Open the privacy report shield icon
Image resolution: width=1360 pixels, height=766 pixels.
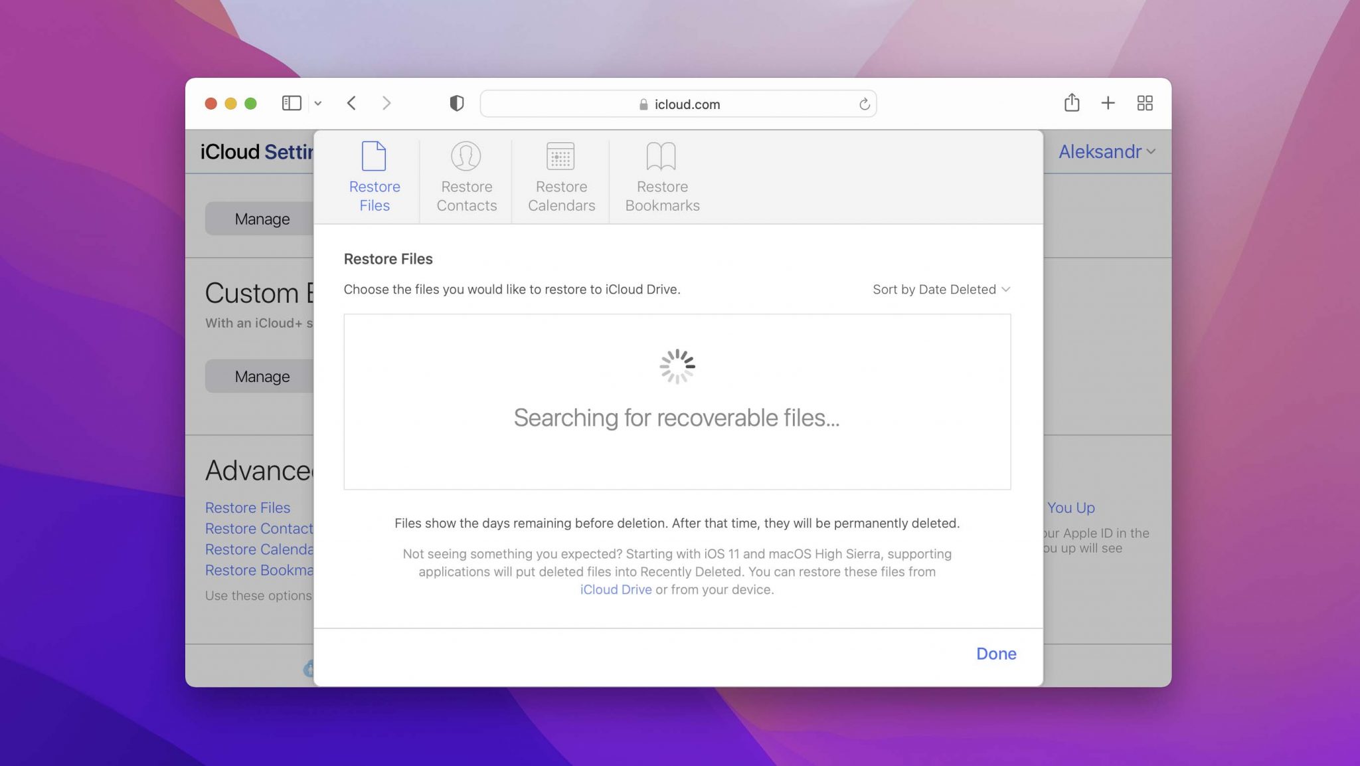pyautogui.click(x=457, y=103)
